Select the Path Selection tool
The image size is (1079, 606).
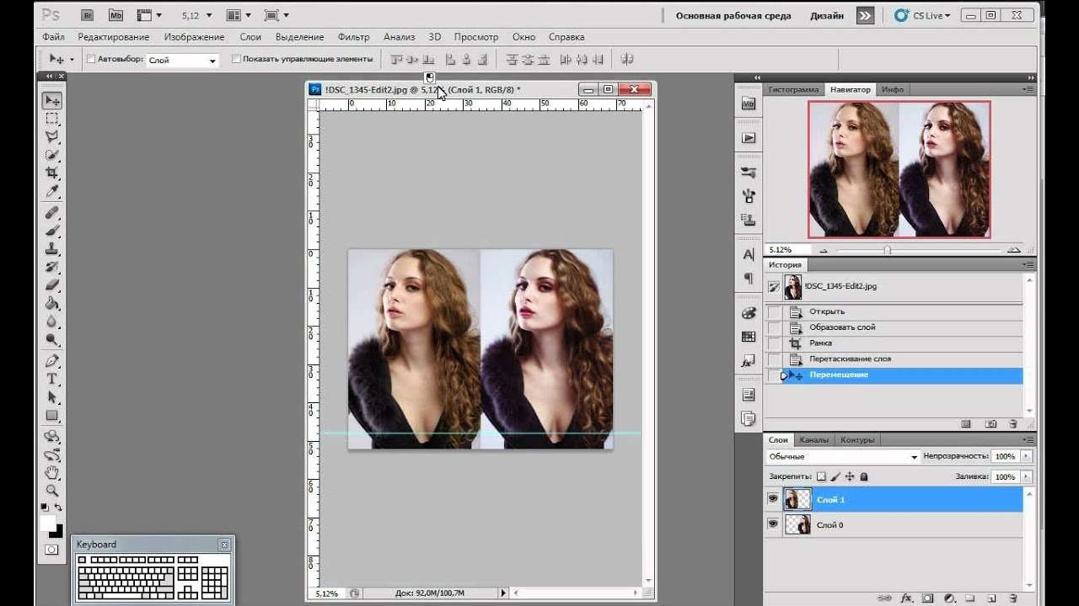tap(52, 396)
